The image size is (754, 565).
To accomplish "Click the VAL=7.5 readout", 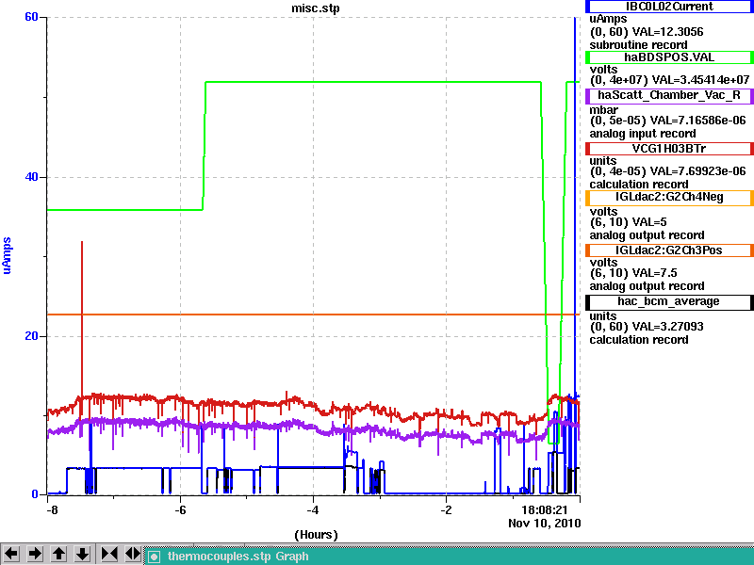I will point(654,273).
